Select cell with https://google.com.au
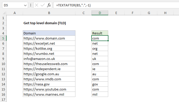Viewport: 179px width, 102px height. pos(49,74)
